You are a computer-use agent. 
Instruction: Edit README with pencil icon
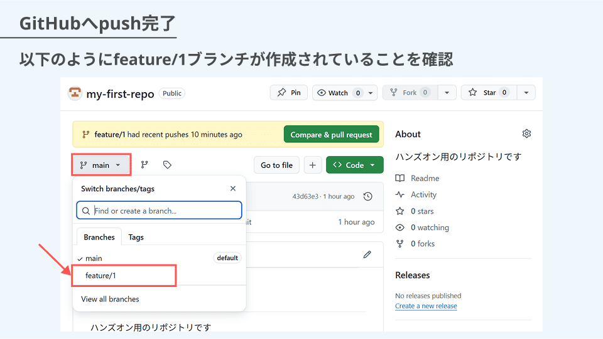367,254
